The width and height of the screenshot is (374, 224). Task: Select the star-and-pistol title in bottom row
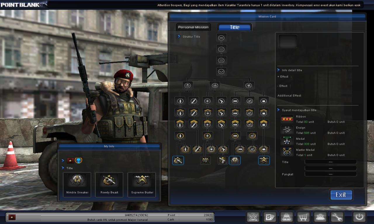point(223,160)
